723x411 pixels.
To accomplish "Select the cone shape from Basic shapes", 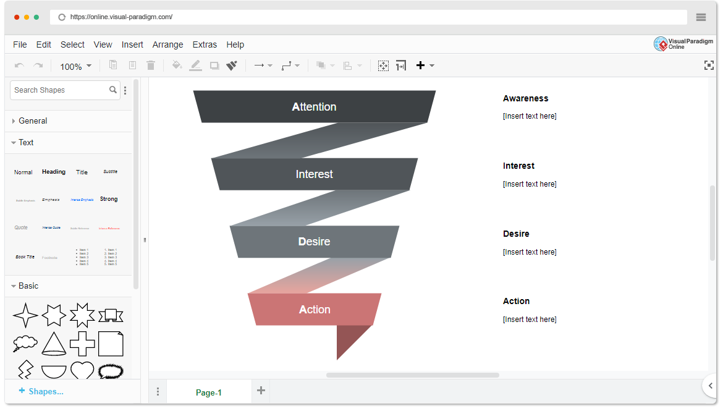I will [54, 342].
